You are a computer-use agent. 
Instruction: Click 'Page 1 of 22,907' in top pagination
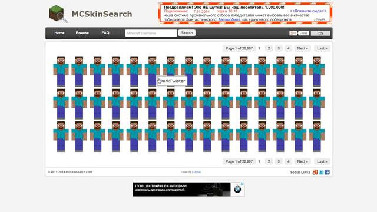(x=239, y=48)
